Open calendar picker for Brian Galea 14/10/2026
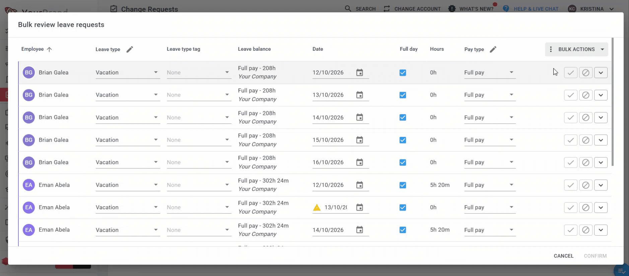The image size is (629, 276). [x=359, y=117]
